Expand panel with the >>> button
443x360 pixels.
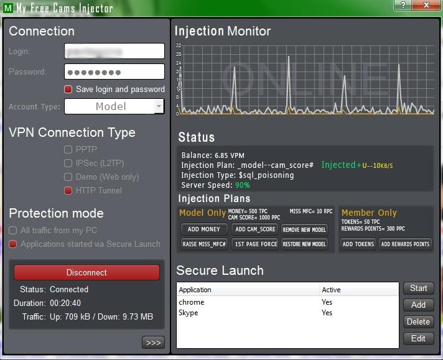coord(153,343)
